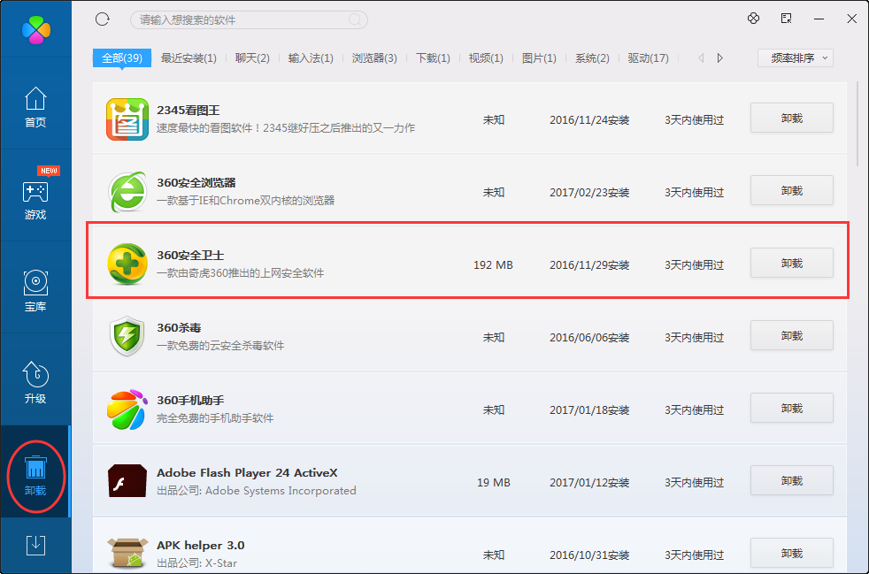Click the Adobe Flash Player icon in the list
The height and width of the screenshot is (574, 869).
(x=127, y=480)
